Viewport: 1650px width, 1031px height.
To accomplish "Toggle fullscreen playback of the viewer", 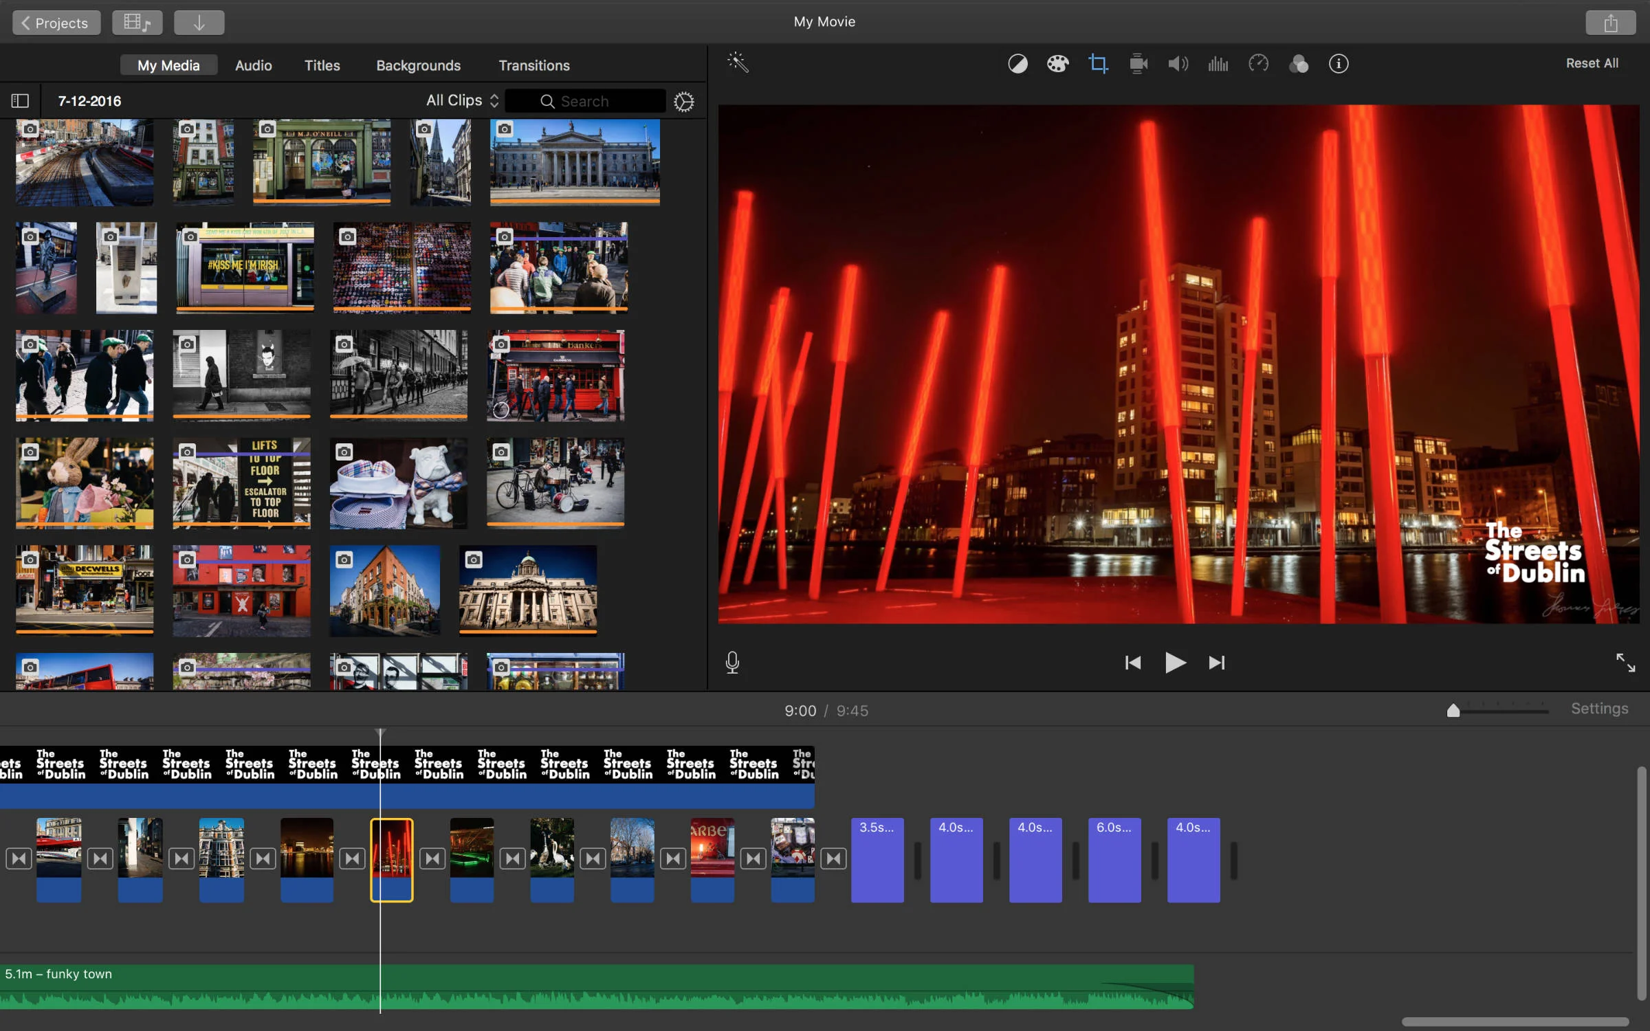I will [1625, 663].
